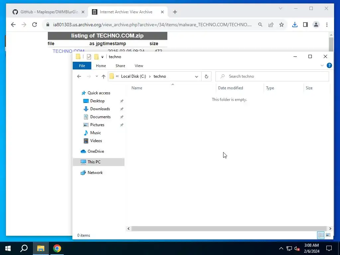340x255 pixels.
Task: Open Network in navigation pane
Action: point(95,173)
